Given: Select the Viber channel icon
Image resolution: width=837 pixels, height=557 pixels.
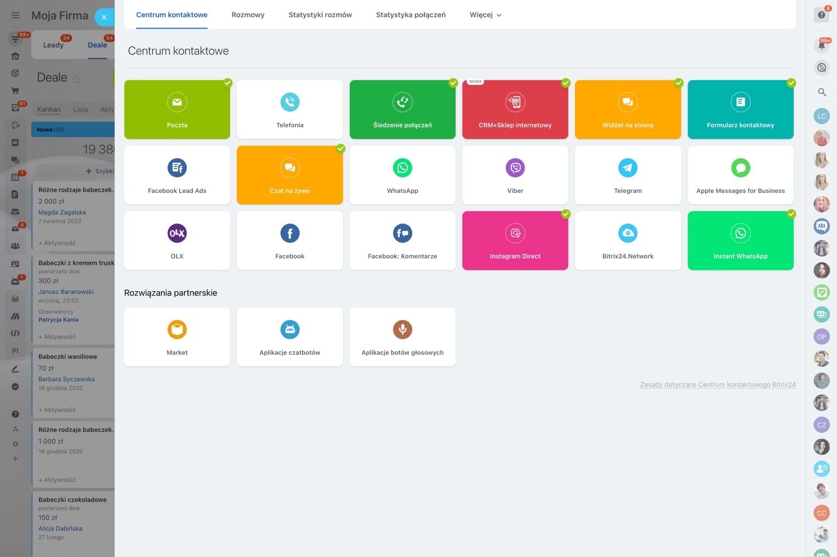Looking at the screenshot, I should click(x=515, y=168).
